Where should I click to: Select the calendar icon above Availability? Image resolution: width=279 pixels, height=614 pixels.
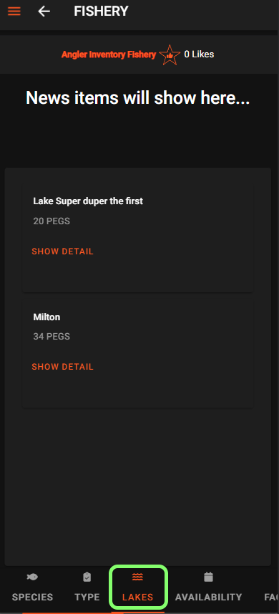click(x=209, y=577)
